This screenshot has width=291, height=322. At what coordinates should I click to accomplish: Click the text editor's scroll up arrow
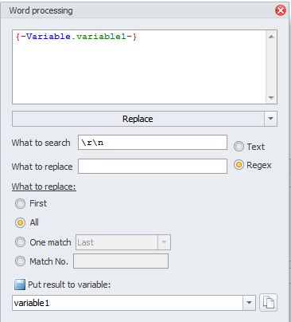click(x=271, y=37)
